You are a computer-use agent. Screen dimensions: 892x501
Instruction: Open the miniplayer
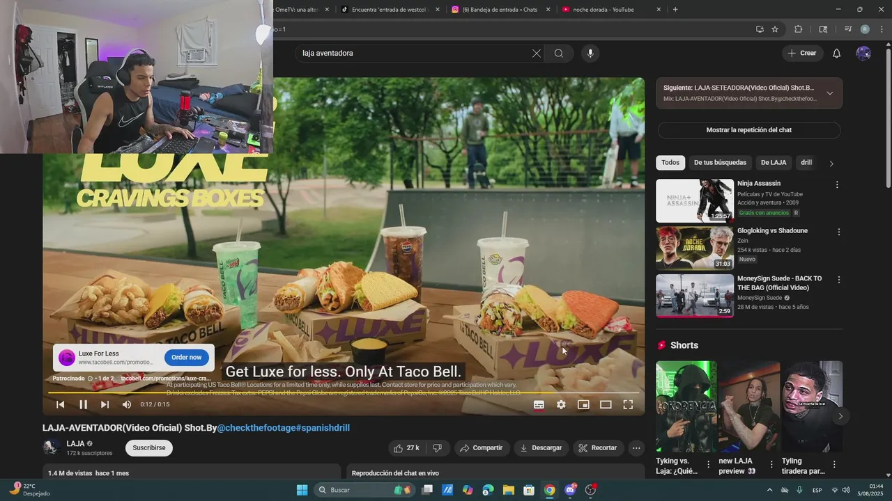(x=583, y=404)
